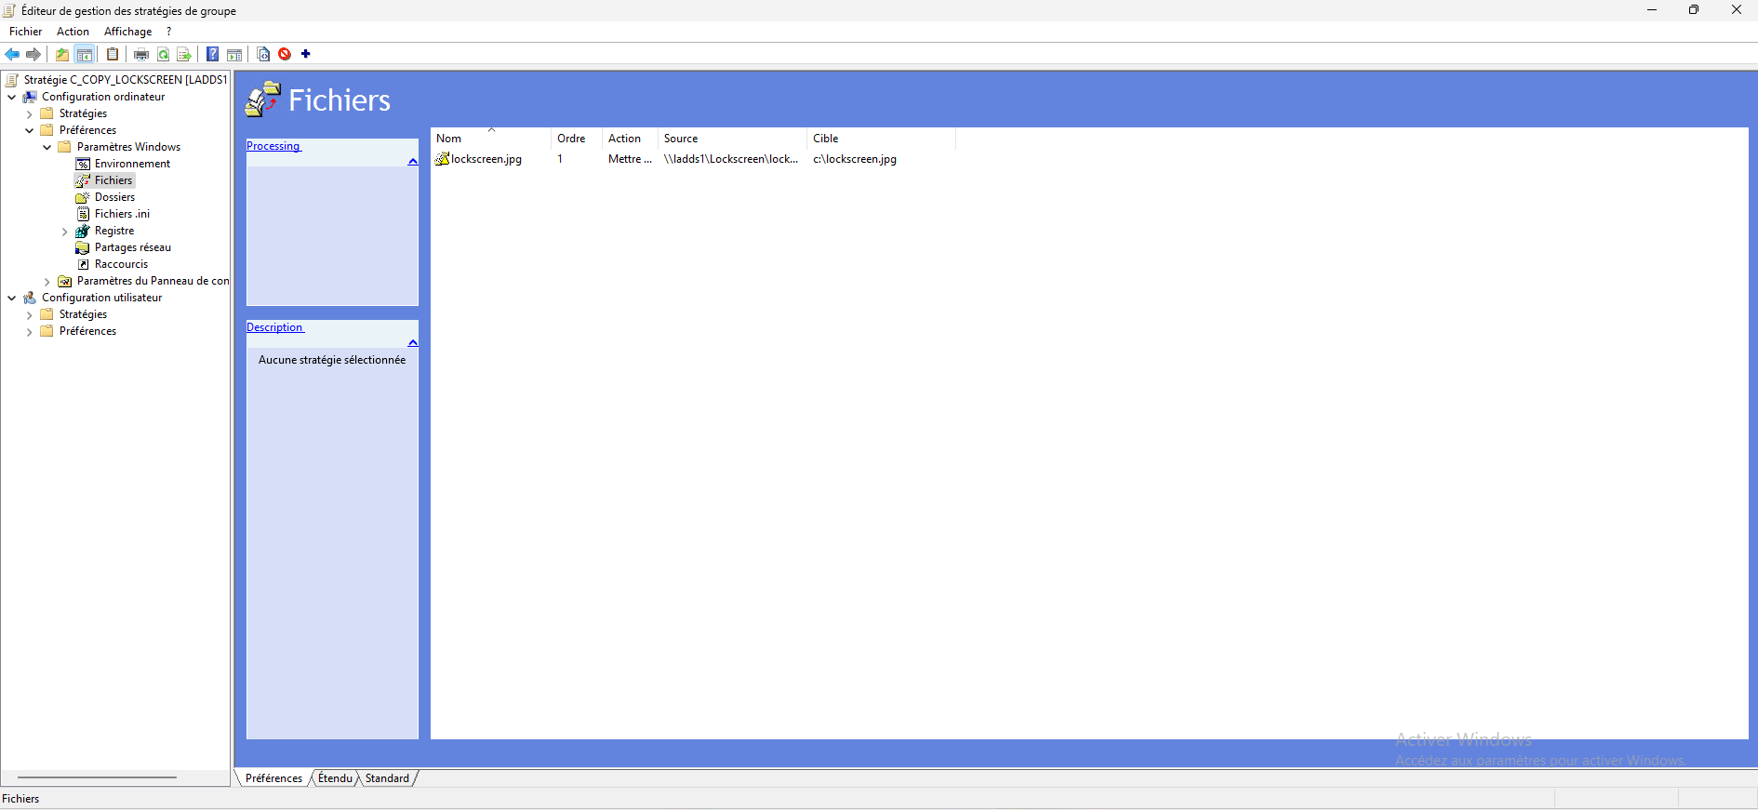Click the Description link header

(x=274, y=327)
